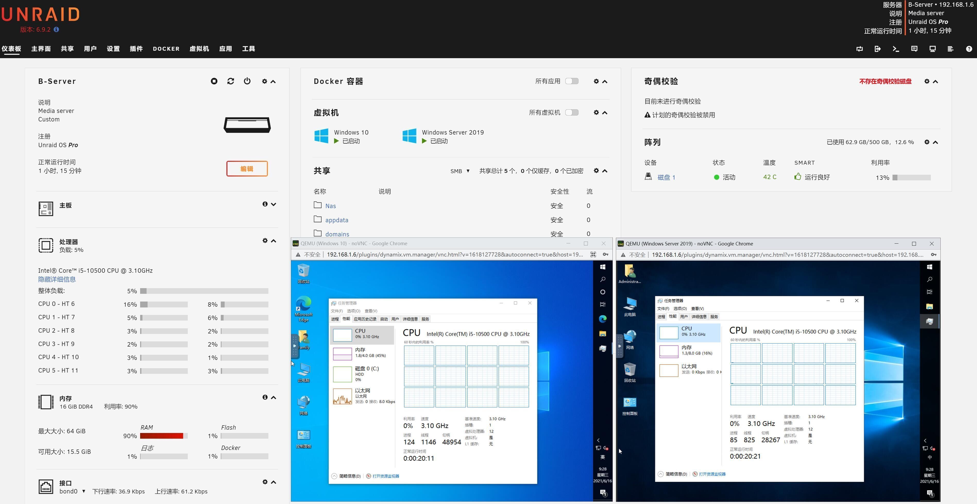The height and width of the screenshot is (504, 977).
Task: Open the SMB share type dropdown
Action: coord(460,171)
